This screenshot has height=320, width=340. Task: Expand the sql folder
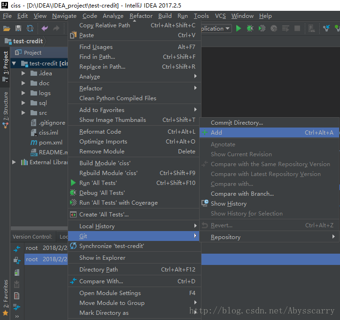23,103
